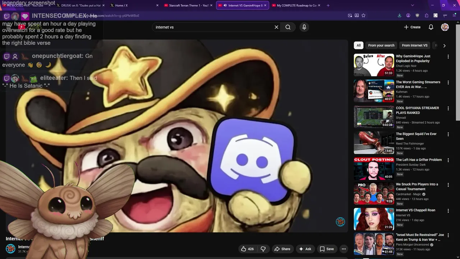Image resolution: width=460 pixels, height=259 pixels.
Task: Close the DRUSKI on X tab
Action: click(103, 5)
